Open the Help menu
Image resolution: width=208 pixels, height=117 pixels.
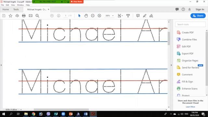(x=28, y=5)
